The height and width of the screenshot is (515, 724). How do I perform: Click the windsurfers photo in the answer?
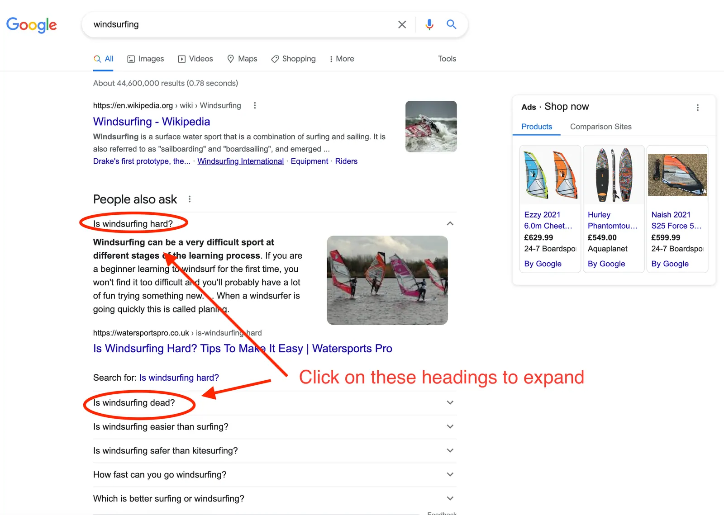coord(387,280)
